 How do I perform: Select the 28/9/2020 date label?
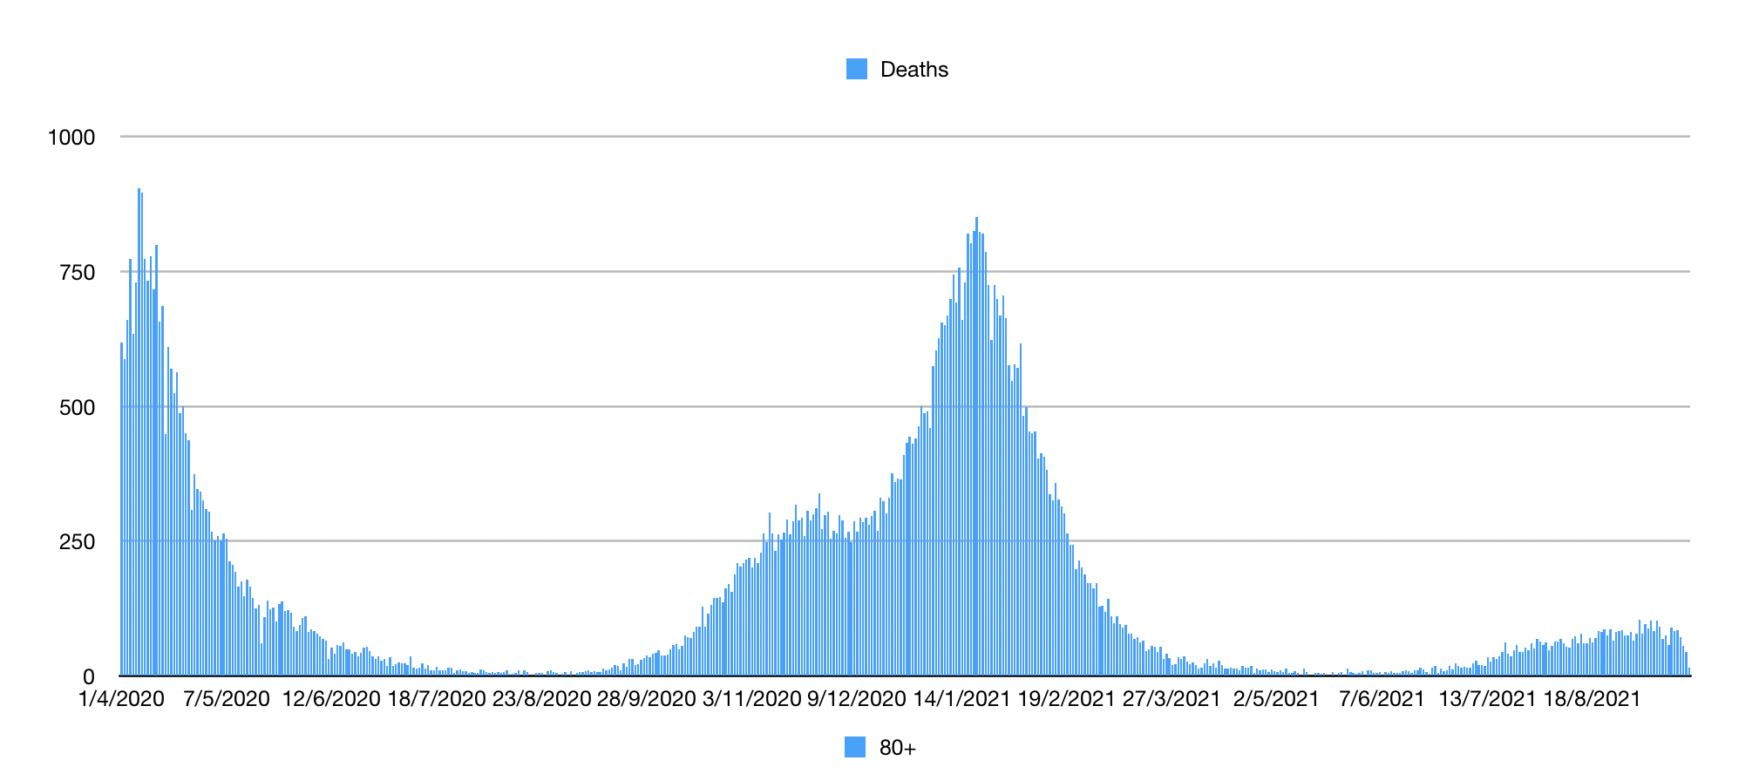(646, 699)
